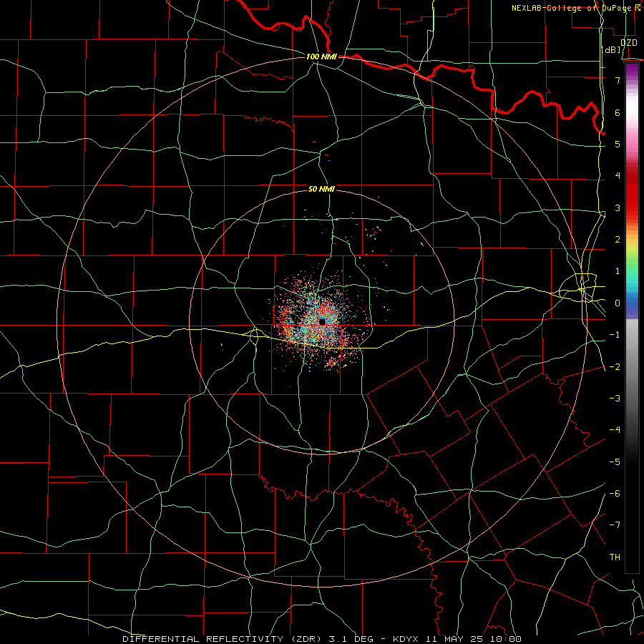Click the black radar site dot
The image size is (644, 644).
click(322, 321)
